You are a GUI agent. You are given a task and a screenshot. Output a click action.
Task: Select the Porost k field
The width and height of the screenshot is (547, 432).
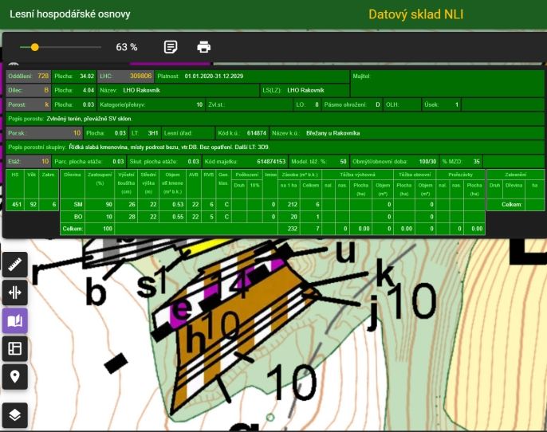(x=28, y=104)
